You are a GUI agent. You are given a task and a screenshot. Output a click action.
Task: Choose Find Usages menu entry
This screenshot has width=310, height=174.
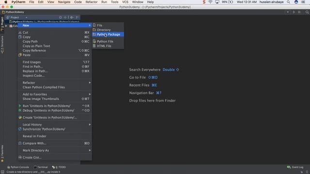point(55,62)
